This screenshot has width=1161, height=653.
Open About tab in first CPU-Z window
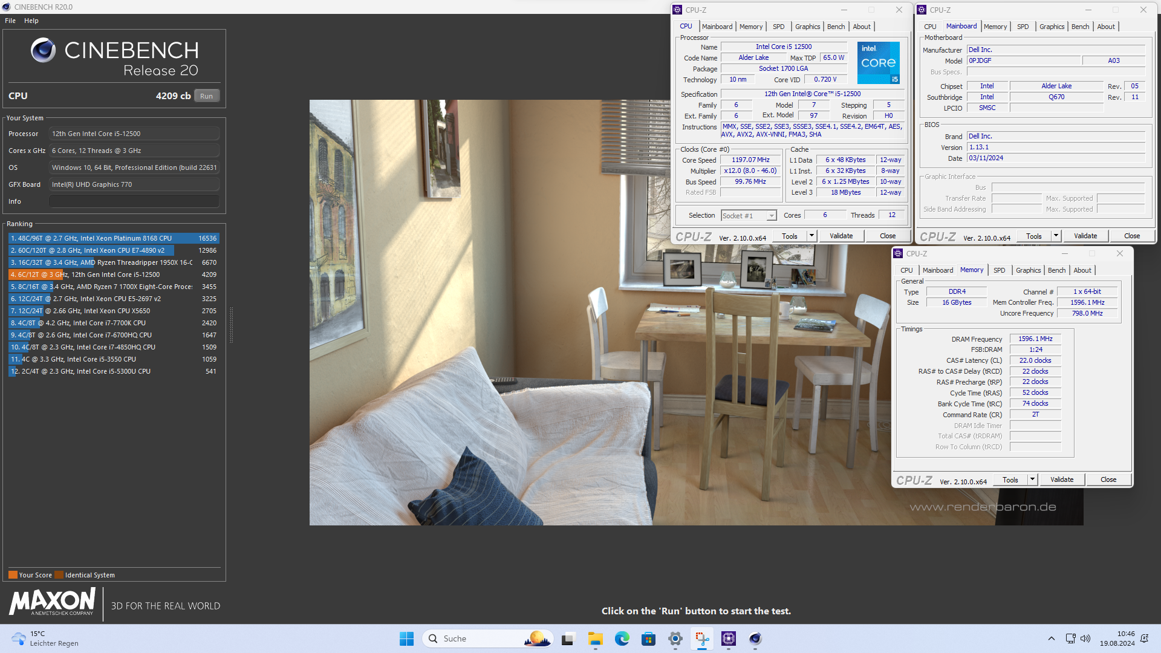(x=862, y=27)
